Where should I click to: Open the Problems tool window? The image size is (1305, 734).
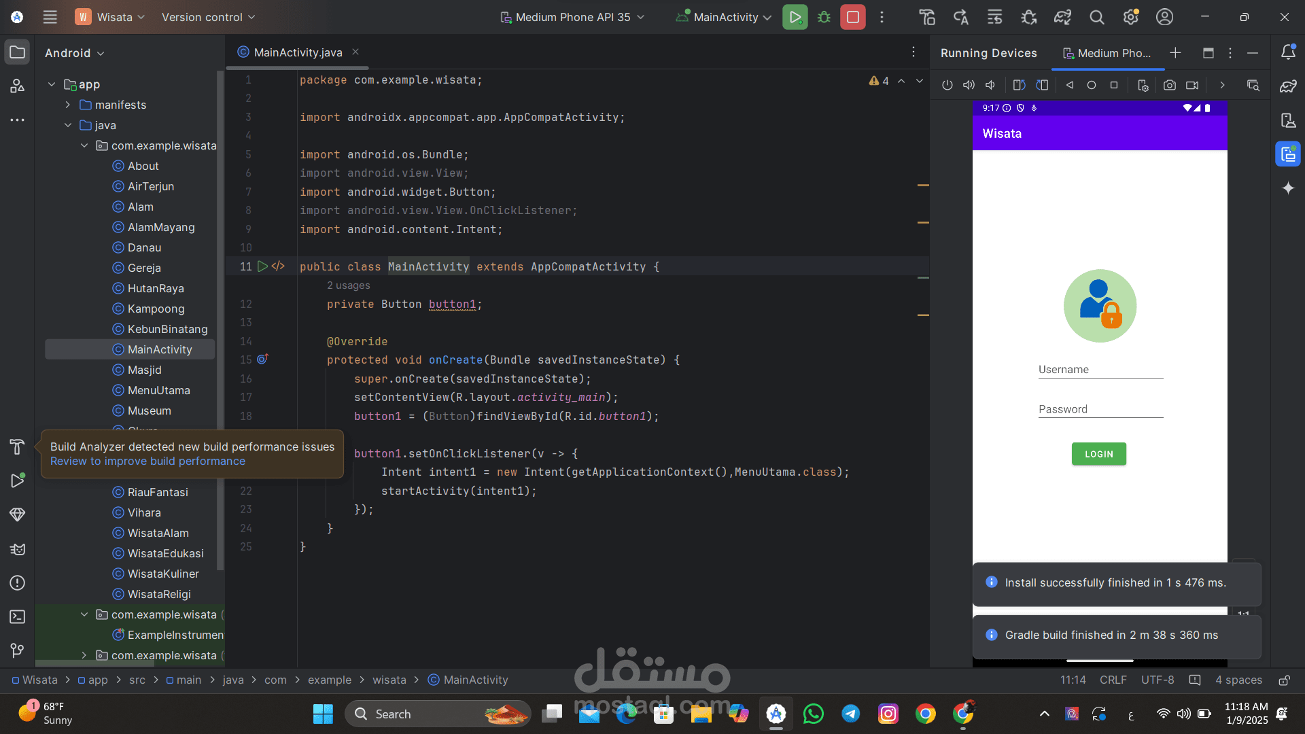[x=18, y=583]
